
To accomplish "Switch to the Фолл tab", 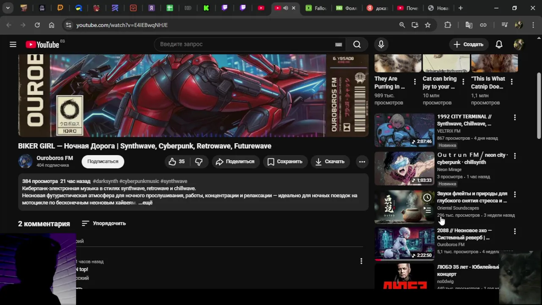I will point(346,8).
